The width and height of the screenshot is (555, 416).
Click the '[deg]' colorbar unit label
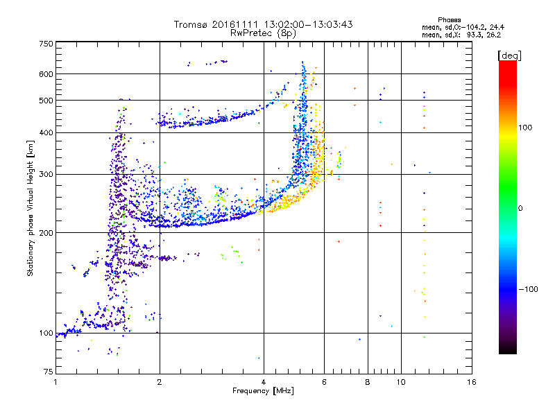(x=509, y=55)
